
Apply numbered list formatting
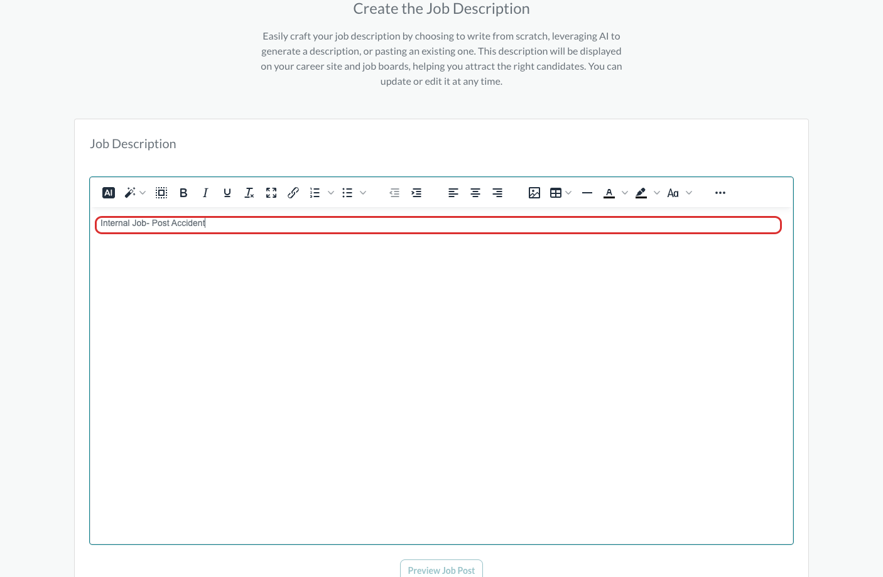315,193
